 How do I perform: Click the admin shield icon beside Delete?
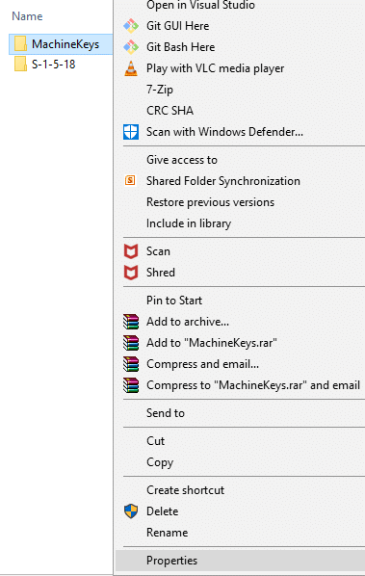[x=131, y=511]
